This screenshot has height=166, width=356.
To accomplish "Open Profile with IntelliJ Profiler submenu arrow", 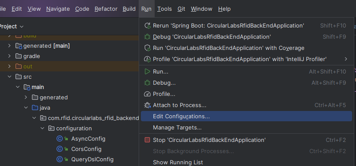I will pyautogui.click(x=346, y=59).
